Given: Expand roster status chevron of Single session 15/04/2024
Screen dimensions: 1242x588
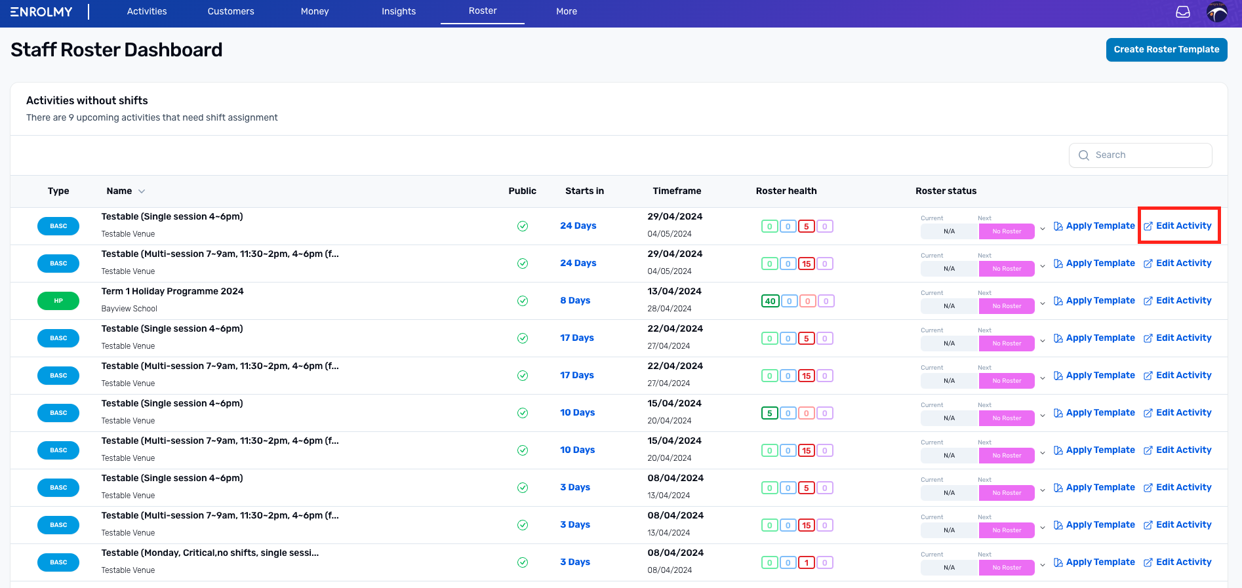Looking at the screenshot, I should [1043, 416].
